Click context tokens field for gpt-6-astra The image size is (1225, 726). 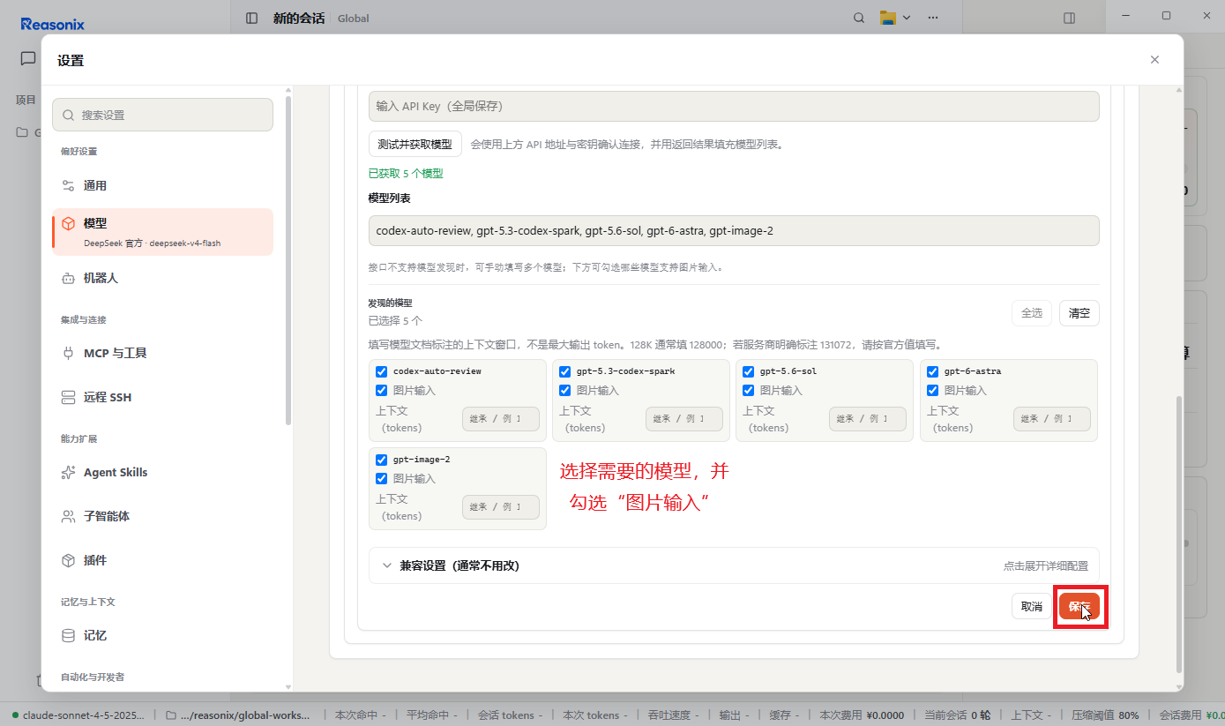pos(1052,419)
